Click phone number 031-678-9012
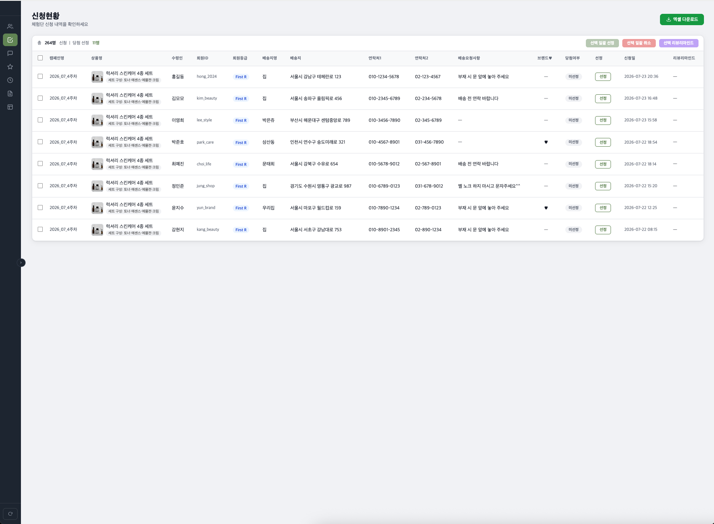Viewport: 714px width, 524px height. coord(429,186)
